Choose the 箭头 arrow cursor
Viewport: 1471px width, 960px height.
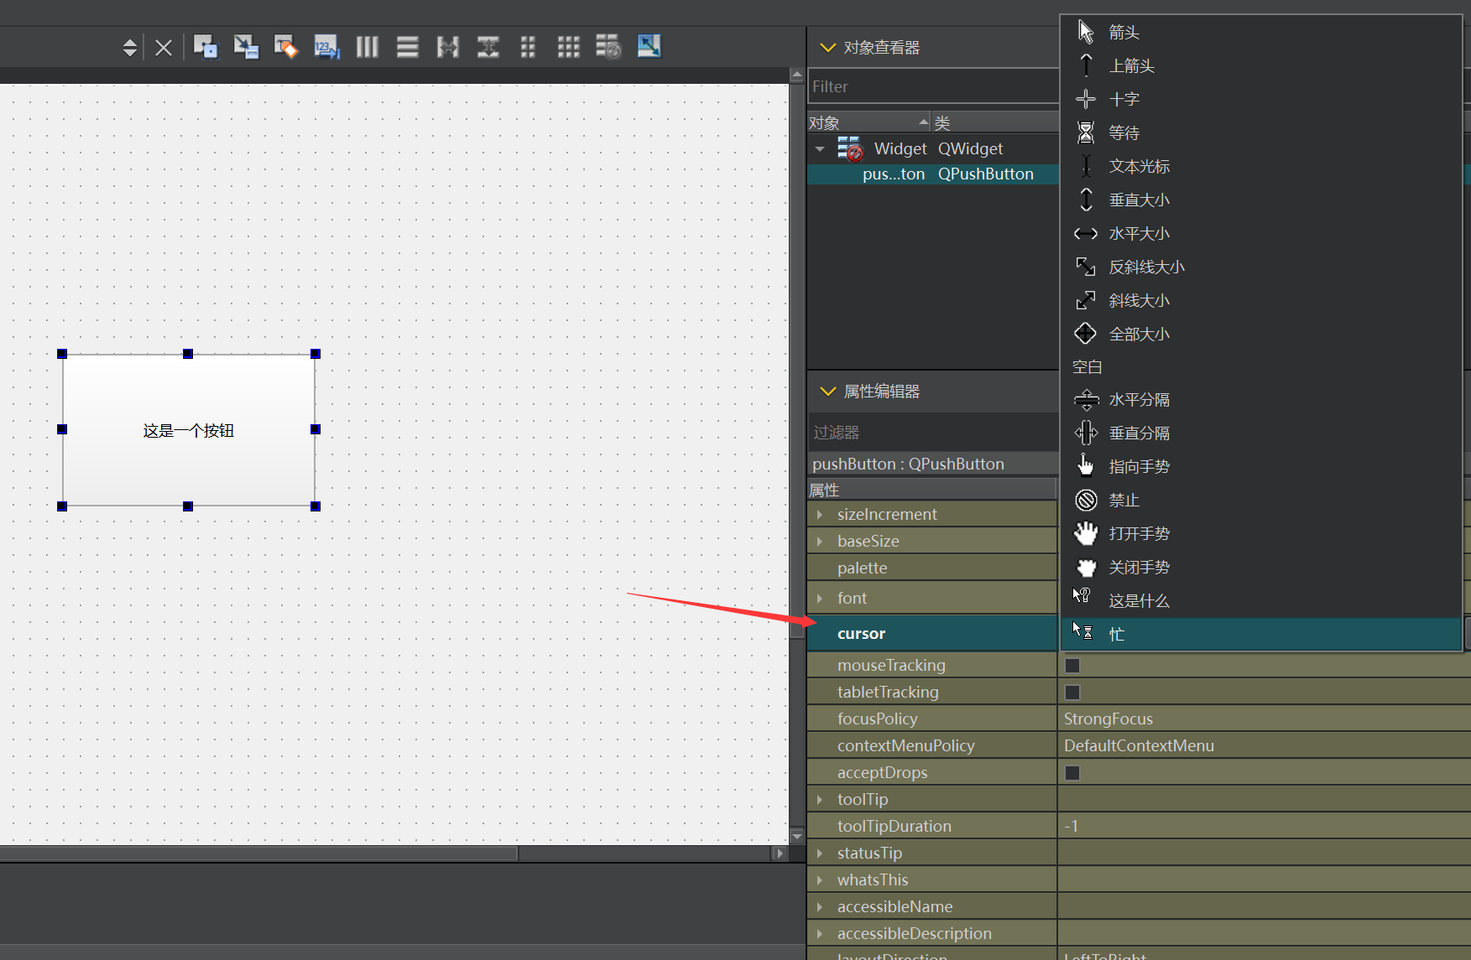(x=1260, y=32)
